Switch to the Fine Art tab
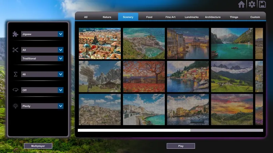Image resolution: width=273 pixels, height=153 pixels. click(170, 17)
